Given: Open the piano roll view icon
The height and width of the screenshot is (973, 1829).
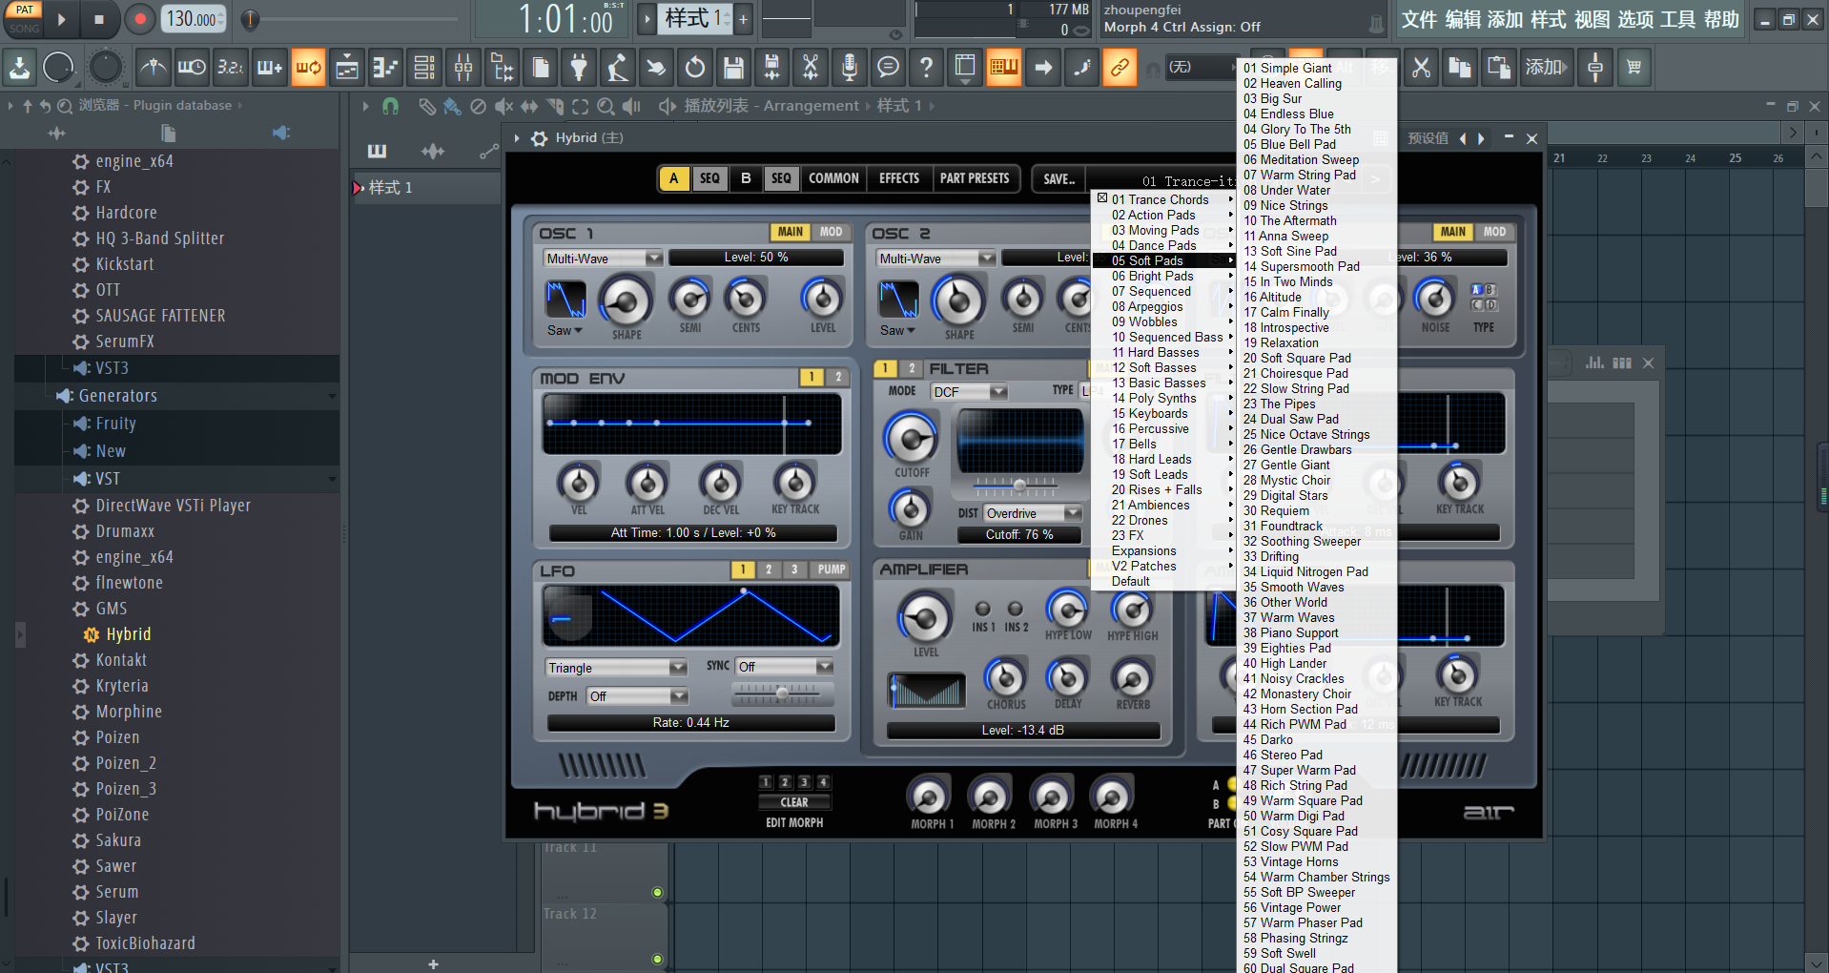Looking at the screenshot, I should point(385,67).
